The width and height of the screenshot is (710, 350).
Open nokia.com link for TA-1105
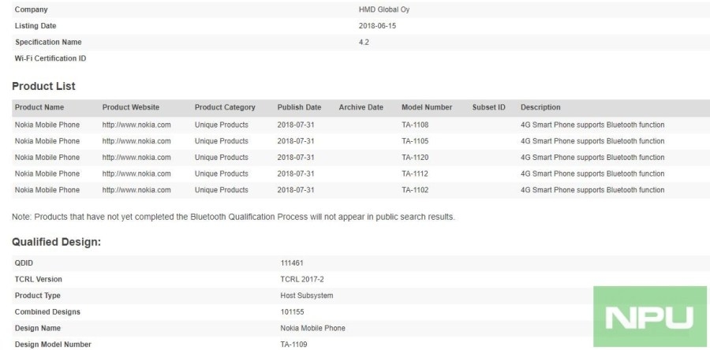coord(136,141)
